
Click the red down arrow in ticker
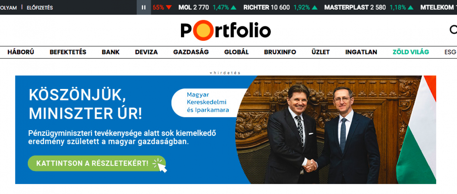(x=169, y=7)
